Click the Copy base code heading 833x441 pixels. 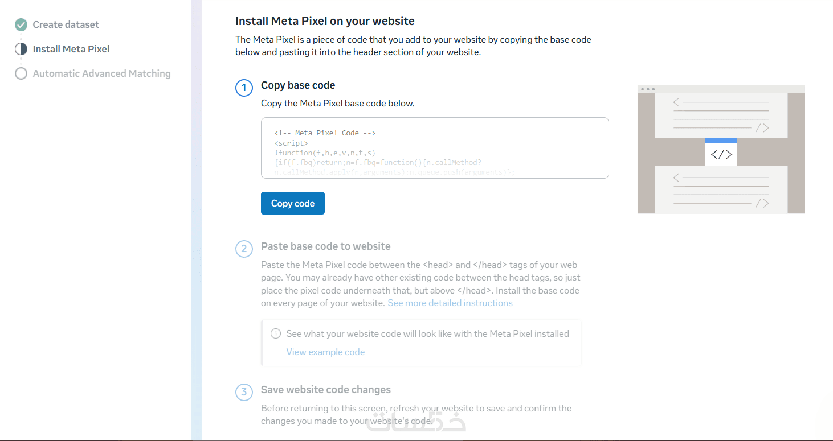(x=298, y=85)
